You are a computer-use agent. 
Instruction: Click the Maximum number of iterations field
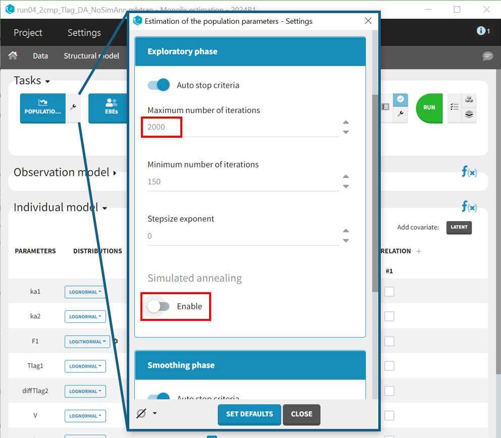point(242,127)
